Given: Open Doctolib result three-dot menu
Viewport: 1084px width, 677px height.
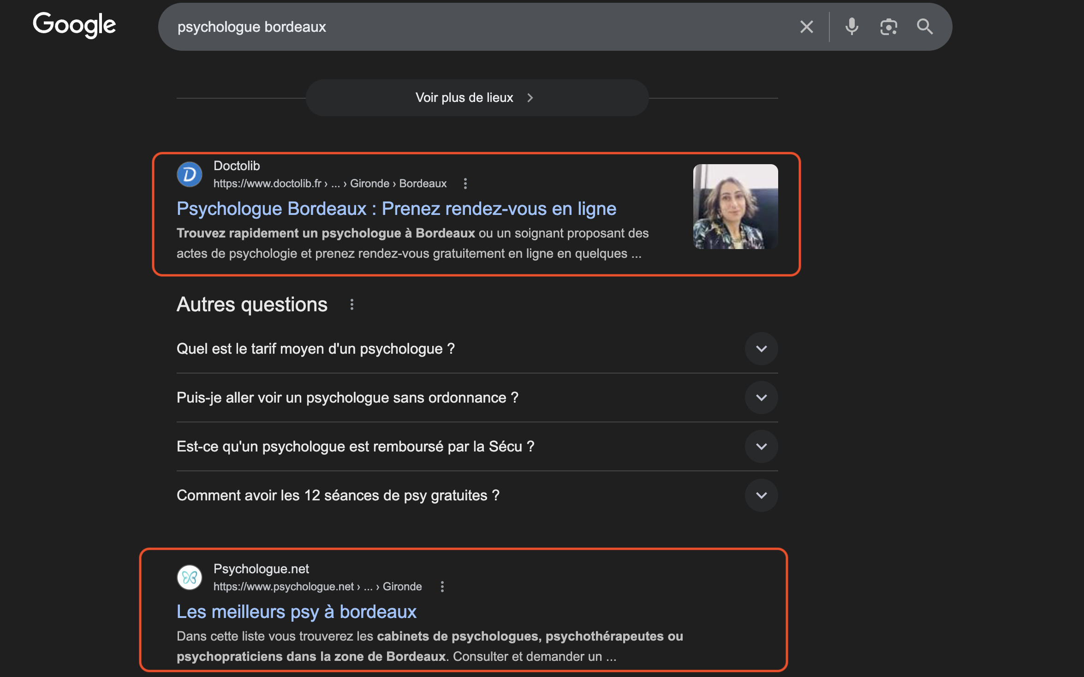Looking at the screenshot, I should [x=465, y=184].
